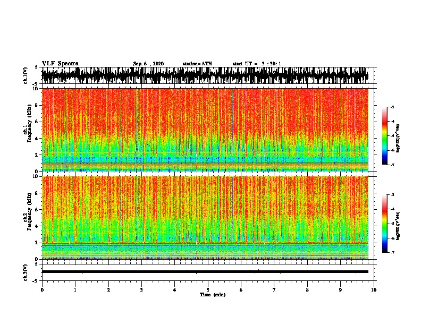Click the time-axis tick label "9"
The width and height of the screenshot is (421, 325).
[340, 290]
